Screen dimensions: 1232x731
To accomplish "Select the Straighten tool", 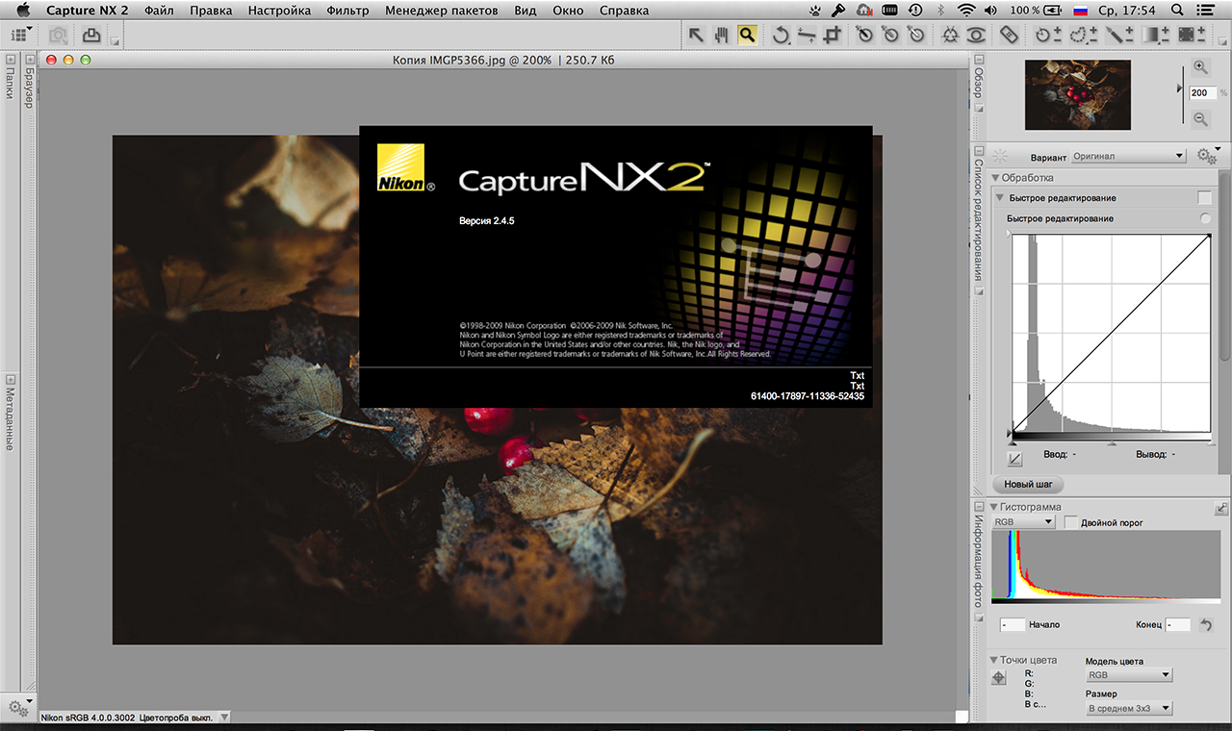I will (808, 36).
